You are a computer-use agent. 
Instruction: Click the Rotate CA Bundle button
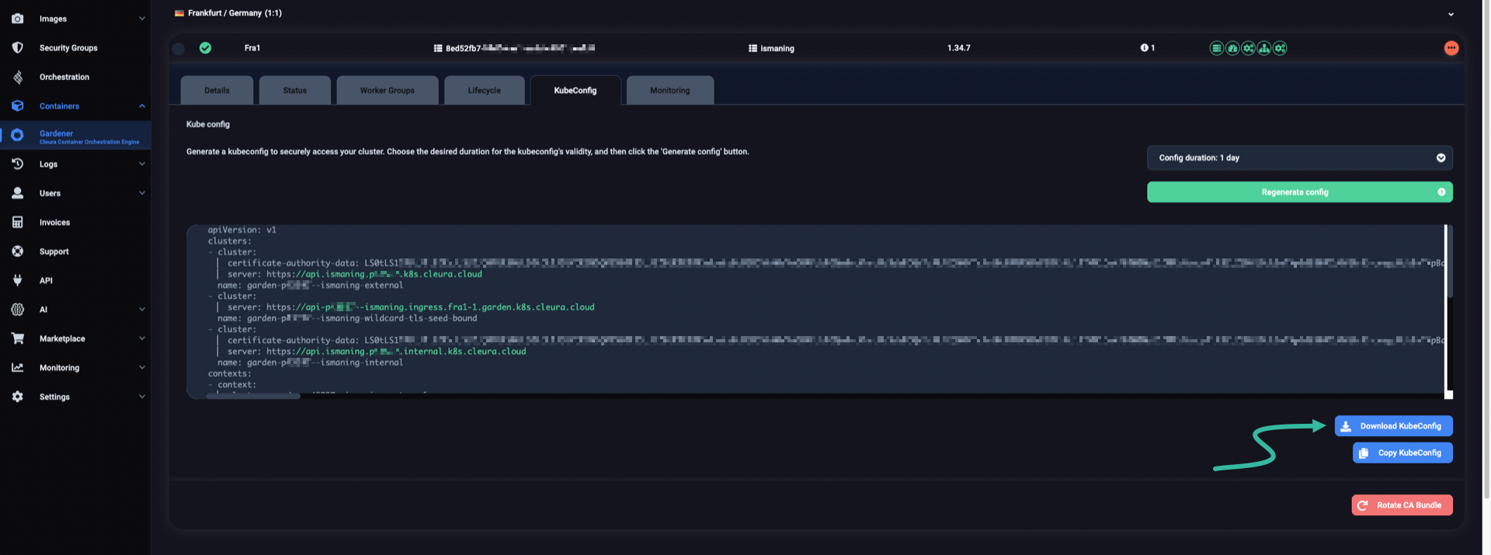pos(1402,505)
